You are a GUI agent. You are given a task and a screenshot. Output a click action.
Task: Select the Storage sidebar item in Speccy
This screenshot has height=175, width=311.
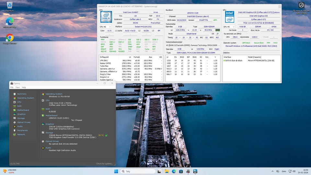(x=21, y=118)
